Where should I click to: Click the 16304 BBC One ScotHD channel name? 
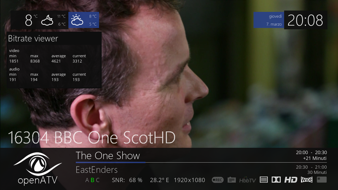pyautogui.click(x=92, y=137)
